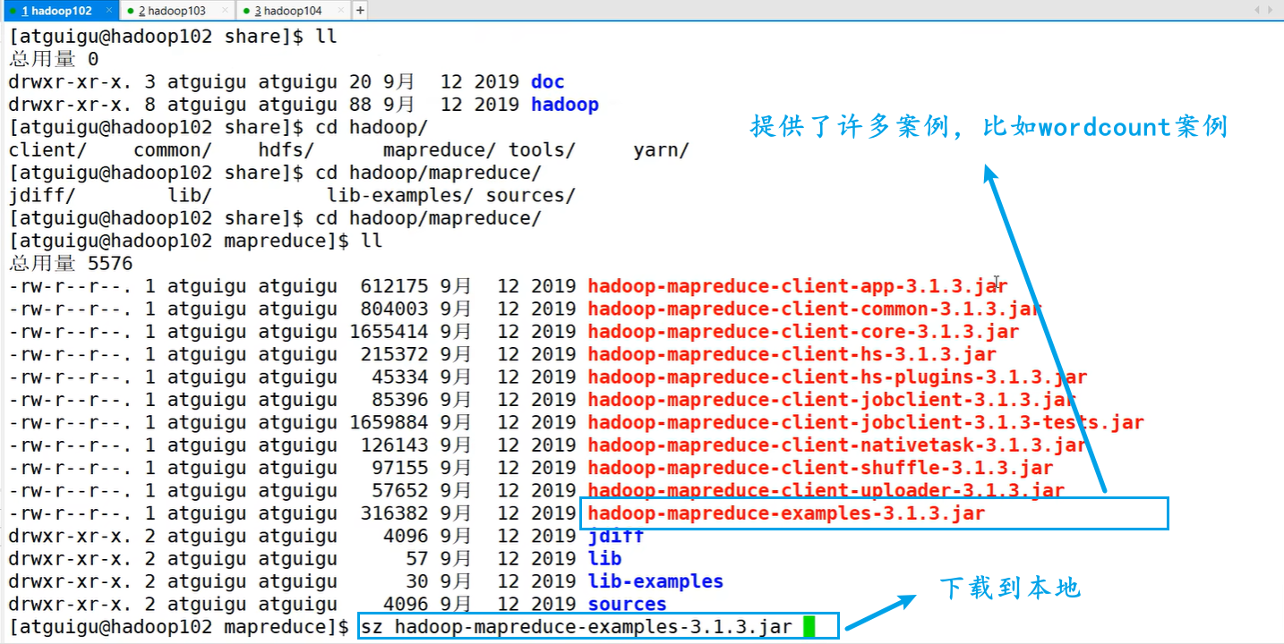Click the sources/ completion entry

531,196
